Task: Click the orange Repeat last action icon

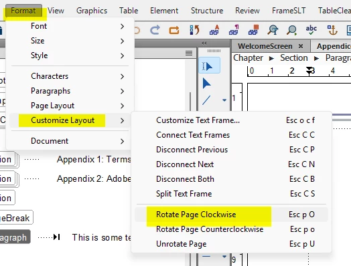Action: (174, 30)
